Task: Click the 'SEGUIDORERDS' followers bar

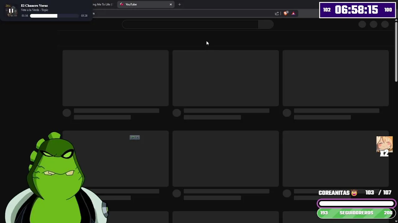Action: point(356,213)
